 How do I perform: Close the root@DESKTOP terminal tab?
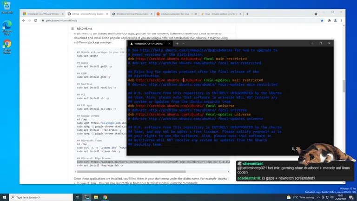click(169, 44)
